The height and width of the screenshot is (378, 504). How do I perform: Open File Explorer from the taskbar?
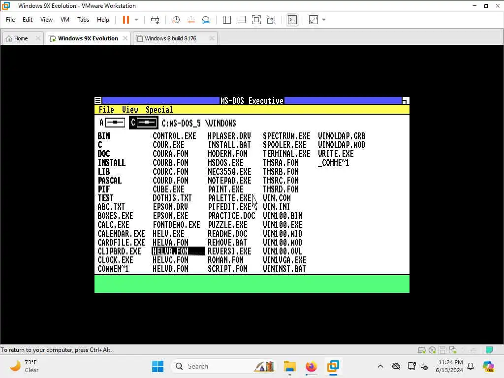tap(289, 366)
